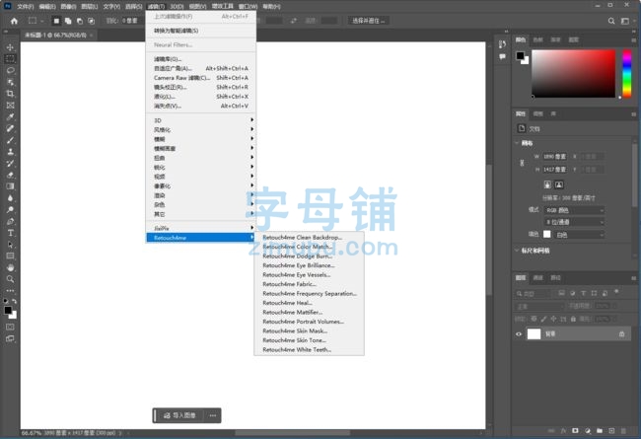Viewport: 641px width, 439px height.
Task: Click the create new layer icon
Action: coord(611,431)
